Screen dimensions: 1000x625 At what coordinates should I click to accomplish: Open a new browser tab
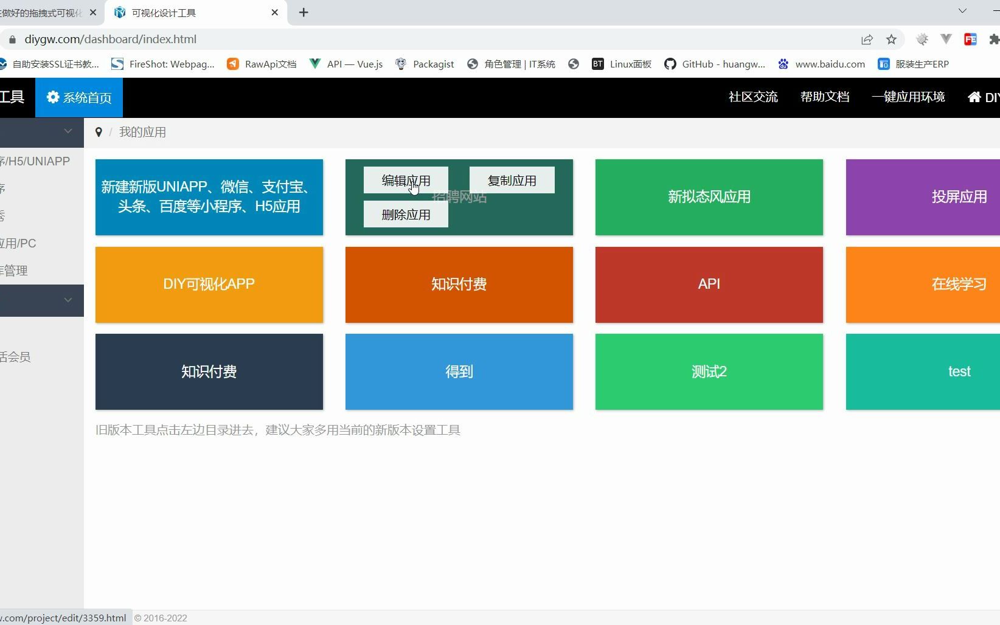coord(304,12)
